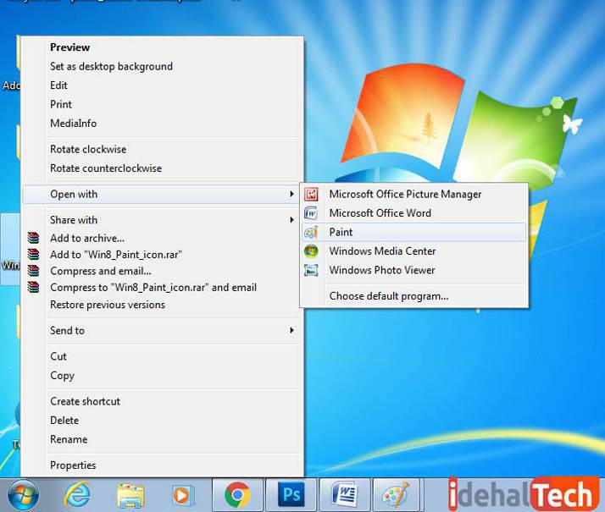The height and width of the screenshot is (512, 605).
Task: Open with Microsoft Office Word
Action: tap(414, 213)
